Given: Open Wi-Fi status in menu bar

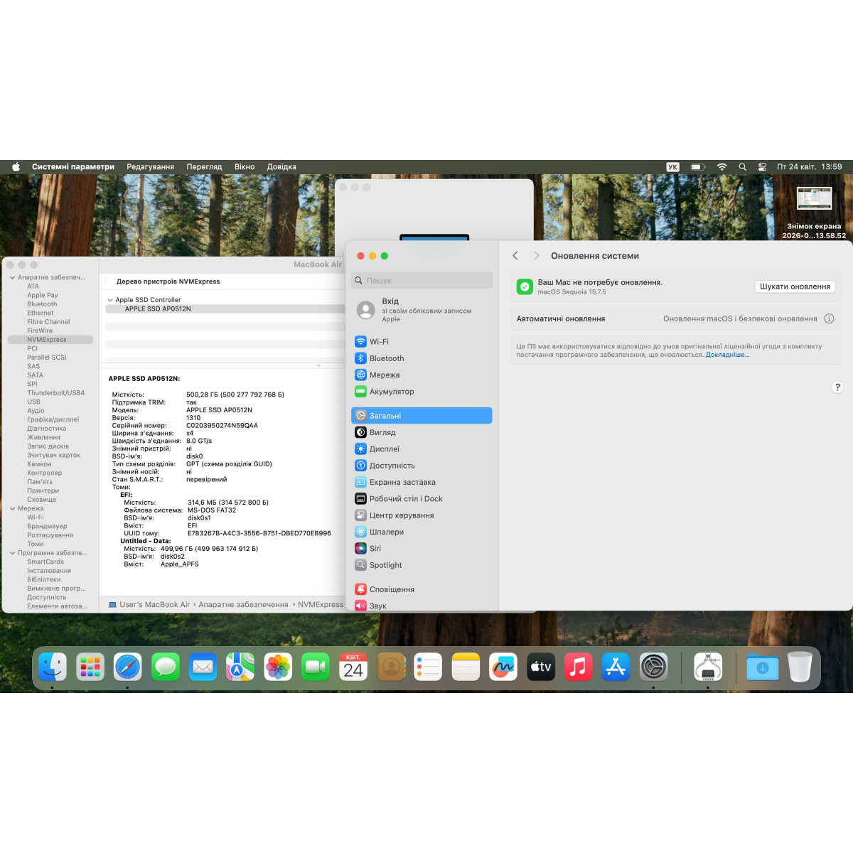Looking at the screenshot, I should click(722, 167).
